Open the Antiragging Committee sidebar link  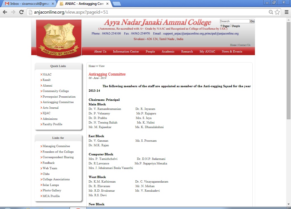58,102
